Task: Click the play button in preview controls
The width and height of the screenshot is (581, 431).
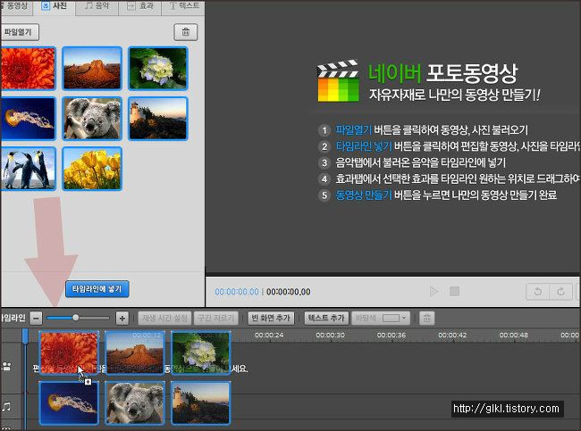Action: [x=434, y=292]
